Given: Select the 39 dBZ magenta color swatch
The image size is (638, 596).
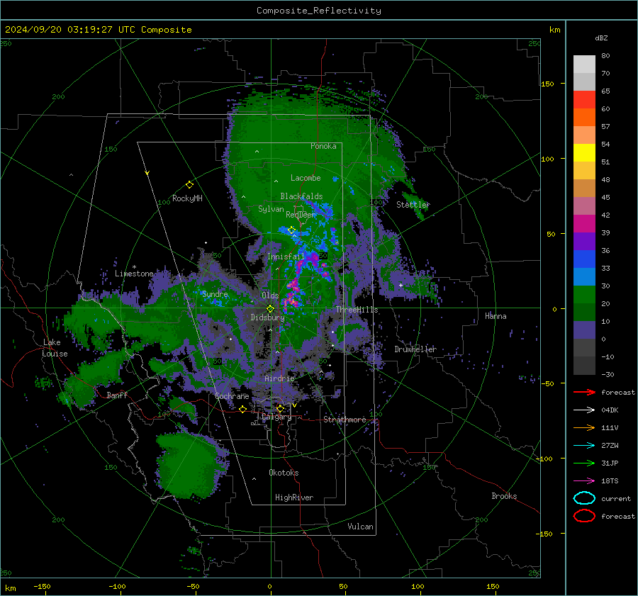Looking at the screenshot, I should pos(584,224).
